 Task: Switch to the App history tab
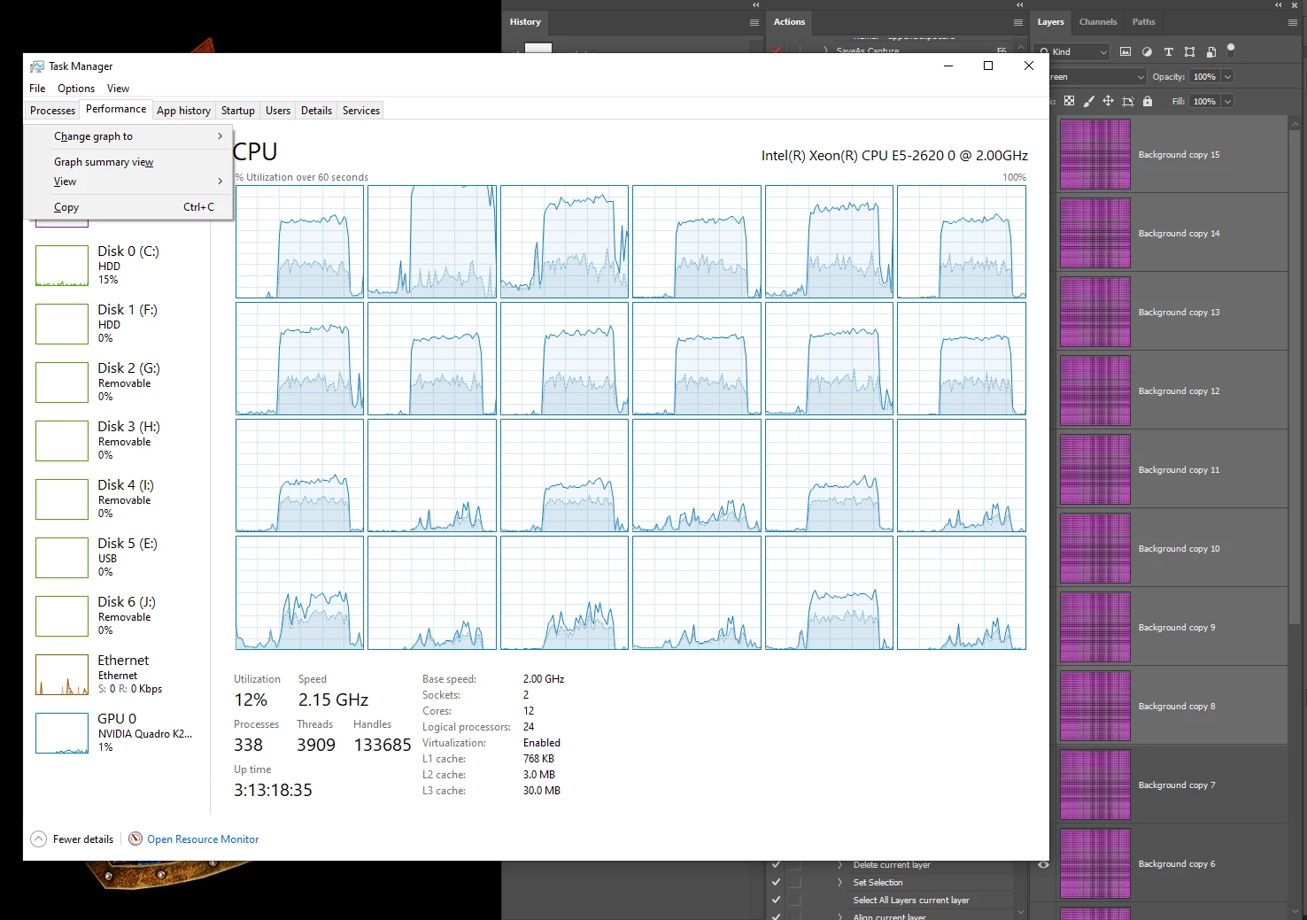183,111
